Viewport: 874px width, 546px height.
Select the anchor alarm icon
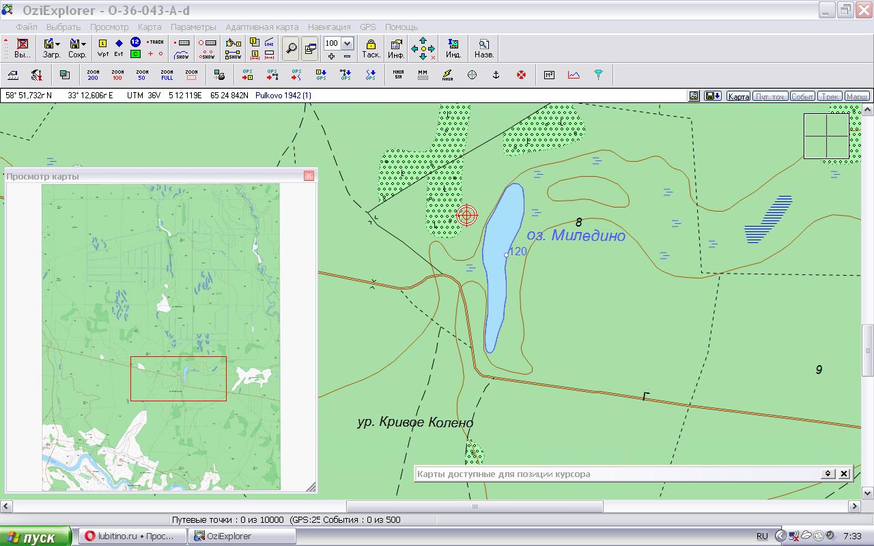point(496,75)
